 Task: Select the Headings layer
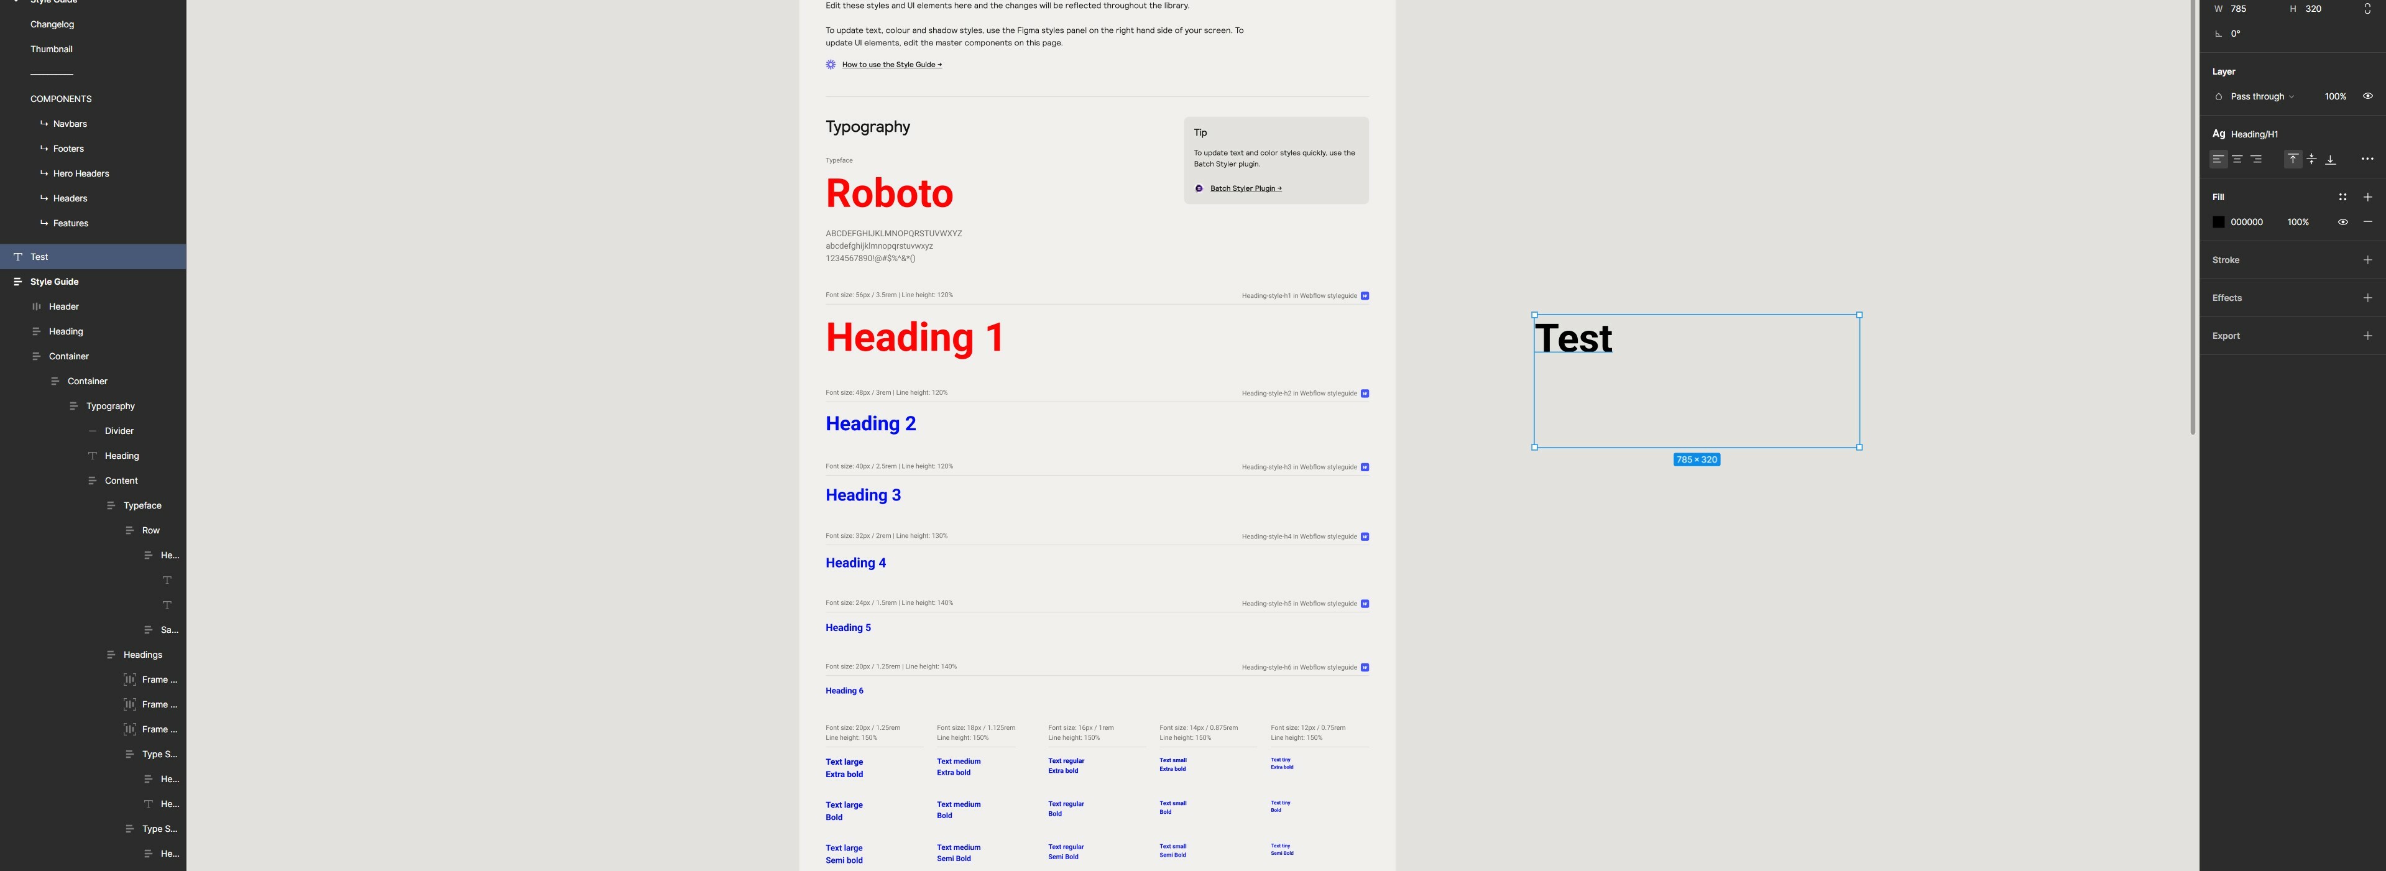[93, 655]
